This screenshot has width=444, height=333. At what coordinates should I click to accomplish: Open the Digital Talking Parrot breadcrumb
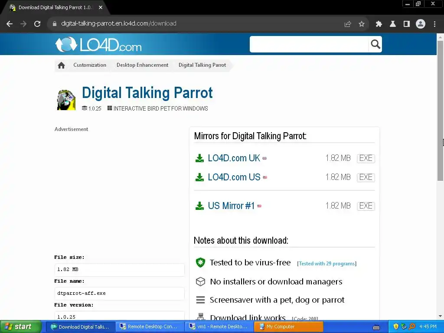(x=202, y=65)
